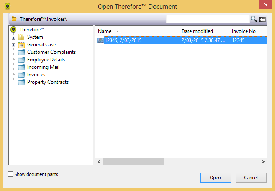The height and width of the screenshot is (191, 275).
Task: Enable the Show document parts checkbox
Action: [11, 174]
